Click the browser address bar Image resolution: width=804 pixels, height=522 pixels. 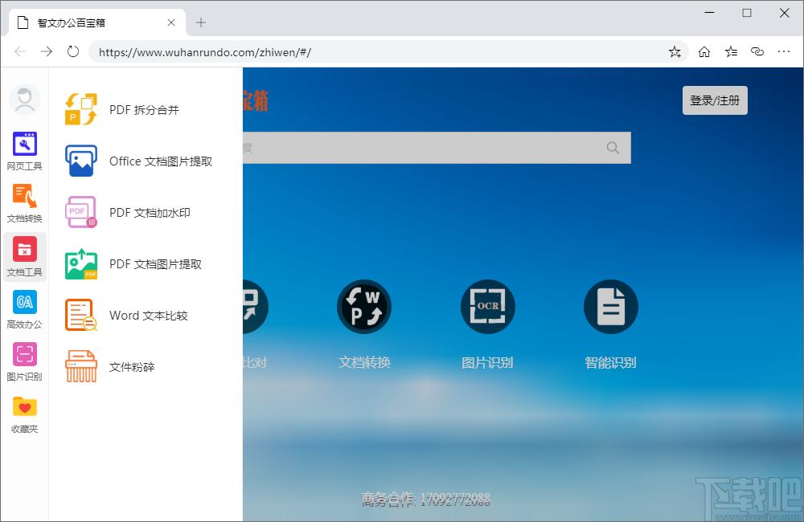378,51
